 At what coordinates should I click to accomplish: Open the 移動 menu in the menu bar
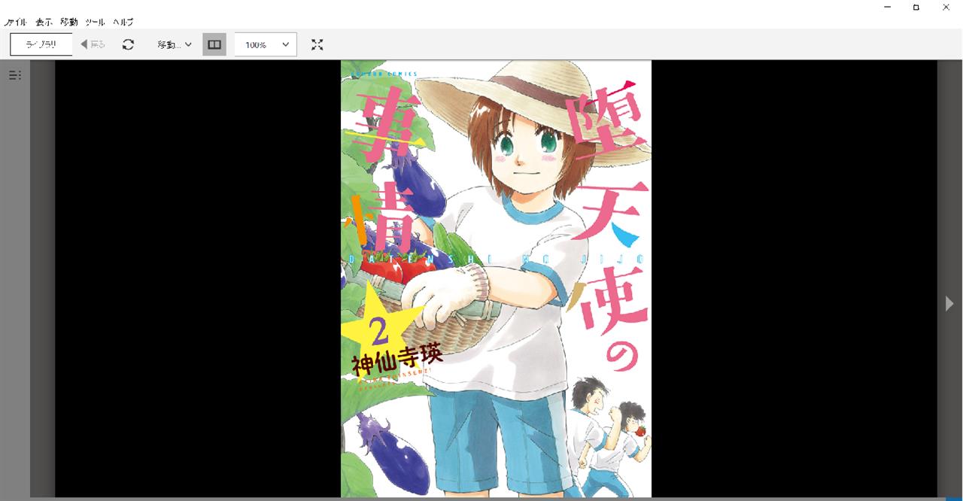coord(69,23)
